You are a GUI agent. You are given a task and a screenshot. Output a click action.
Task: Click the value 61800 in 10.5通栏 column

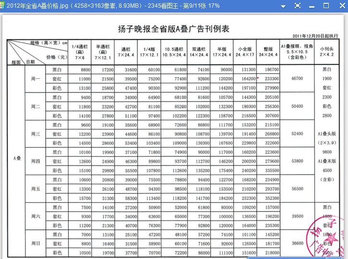tap(180, 70)
